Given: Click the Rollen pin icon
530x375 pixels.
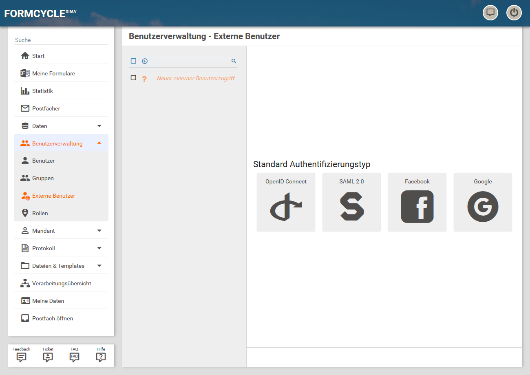Looking at the screenshot, I should coord(25,213).
